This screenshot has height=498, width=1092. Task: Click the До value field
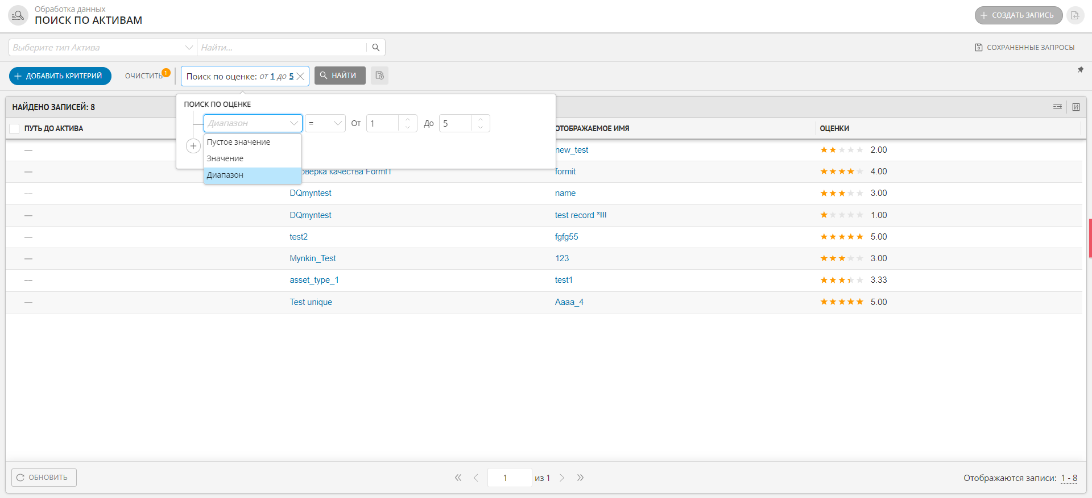click(456, 123)
